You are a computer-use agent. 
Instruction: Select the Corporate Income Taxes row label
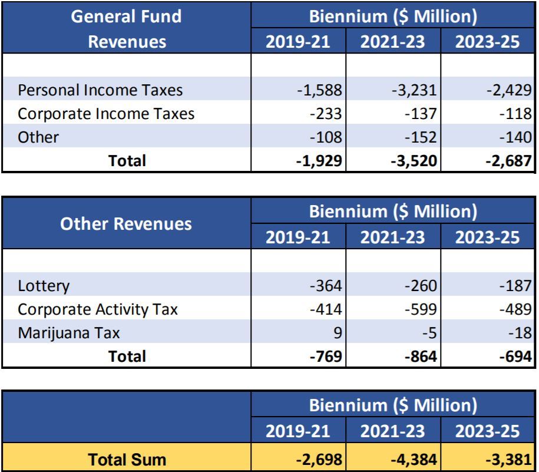106,113
